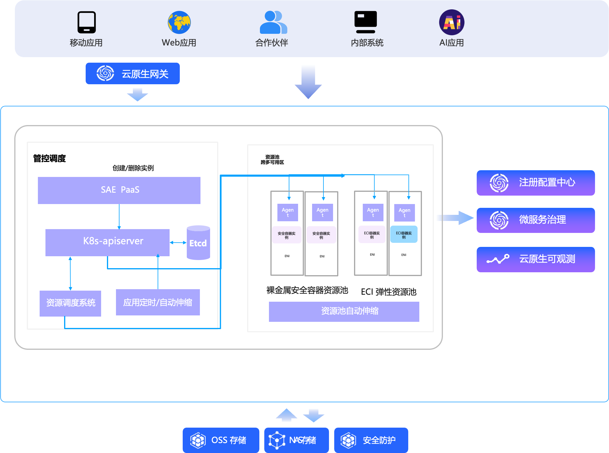This screenshot has height=453, width=609.
Task: Click the 应用定时/自动伸缩 box
Action: click(x=158, y=302)
